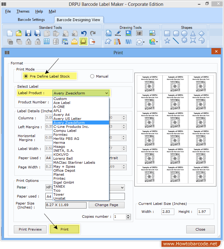Close the Print dialog with red X
The height and width of the screenshot is (249, 224).
[216, 52]
